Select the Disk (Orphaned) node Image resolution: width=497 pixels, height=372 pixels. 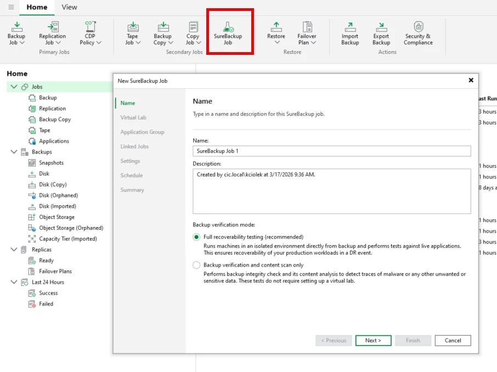tap(58, 195)
